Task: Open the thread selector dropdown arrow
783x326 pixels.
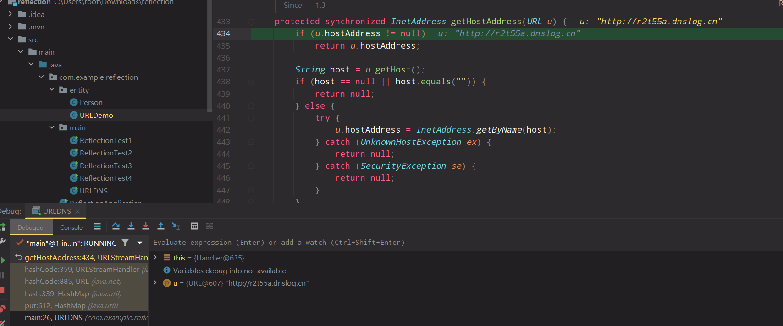Action: [140, 243]
